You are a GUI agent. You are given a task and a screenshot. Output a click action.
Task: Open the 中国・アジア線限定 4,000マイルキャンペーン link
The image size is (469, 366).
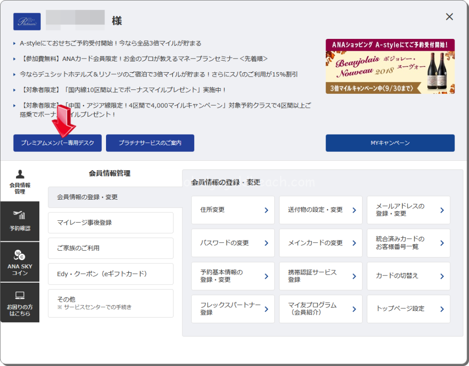point(166,110)
